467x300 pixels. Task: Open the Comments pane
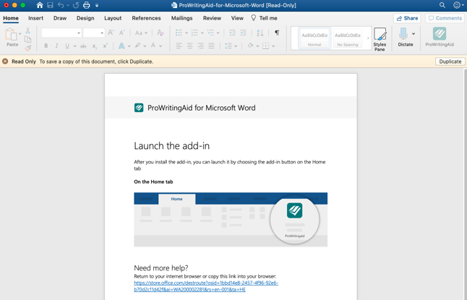click(445, 18)
